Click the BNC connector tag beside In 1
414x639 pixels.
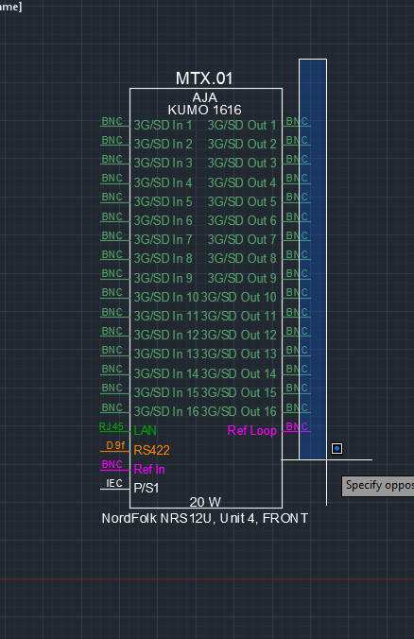[x=112, y=121]
